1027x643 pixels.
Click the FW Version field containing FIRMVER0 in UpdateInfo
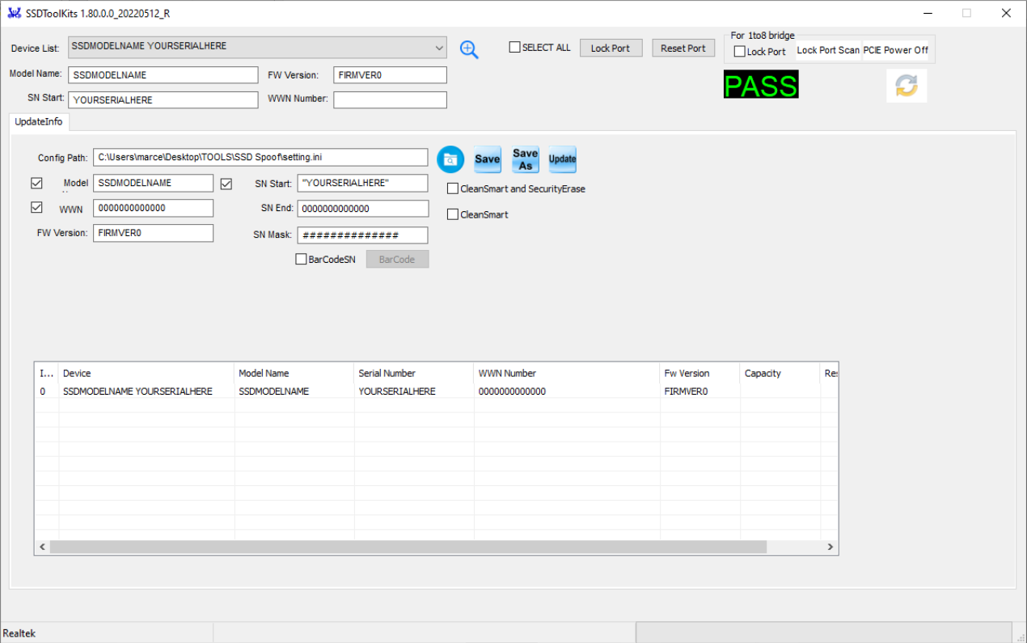tap(154, 233)
